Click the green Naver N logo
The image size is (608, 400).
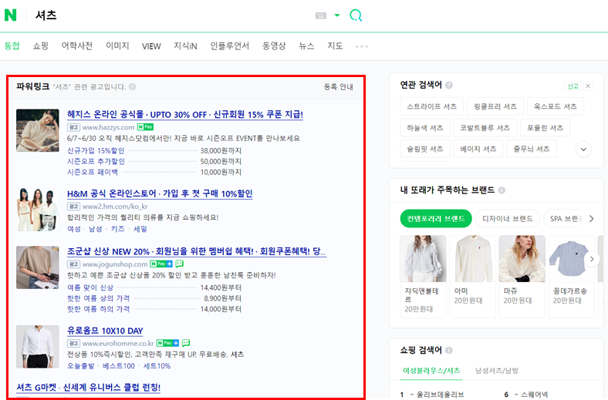[11, 15]
